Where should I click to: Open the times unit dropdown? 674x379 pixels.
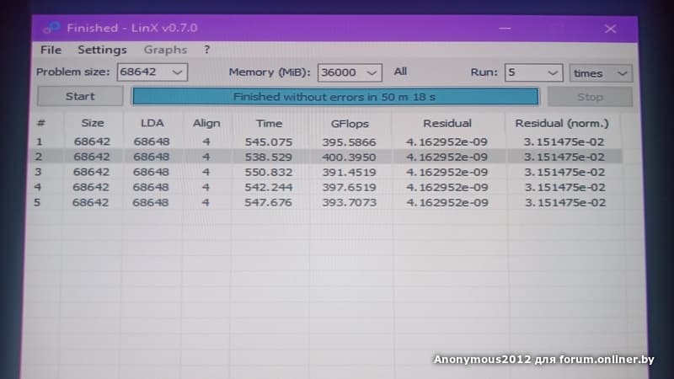tap(601, 73)
